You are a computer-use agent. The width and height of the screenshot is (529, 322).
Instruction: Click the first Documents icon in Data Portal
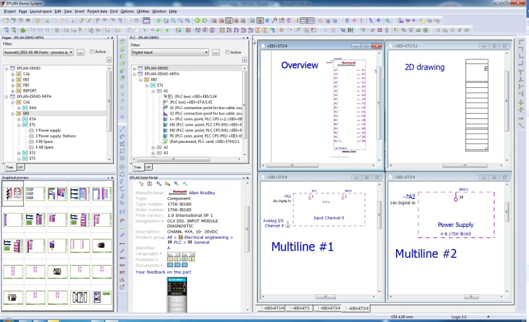(171, 265)
